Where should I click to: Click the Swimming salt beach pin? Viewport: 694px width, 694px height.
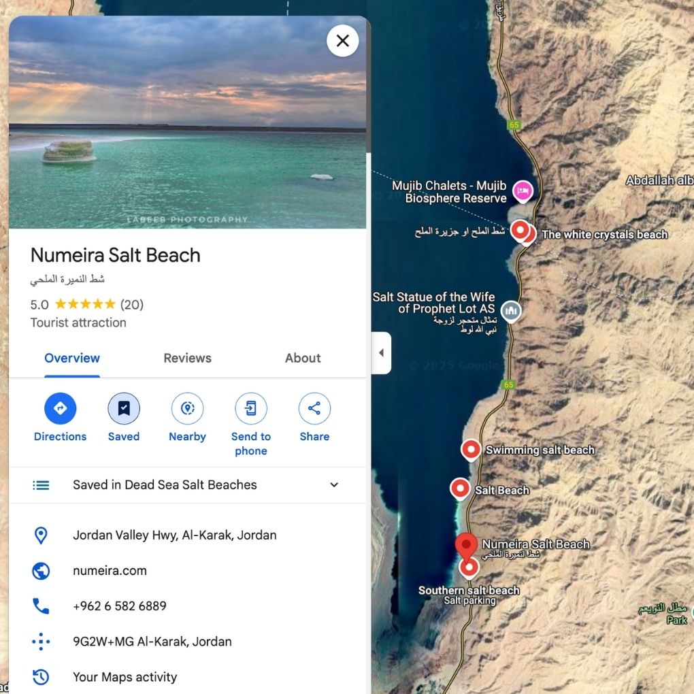[x=471, y=450]
